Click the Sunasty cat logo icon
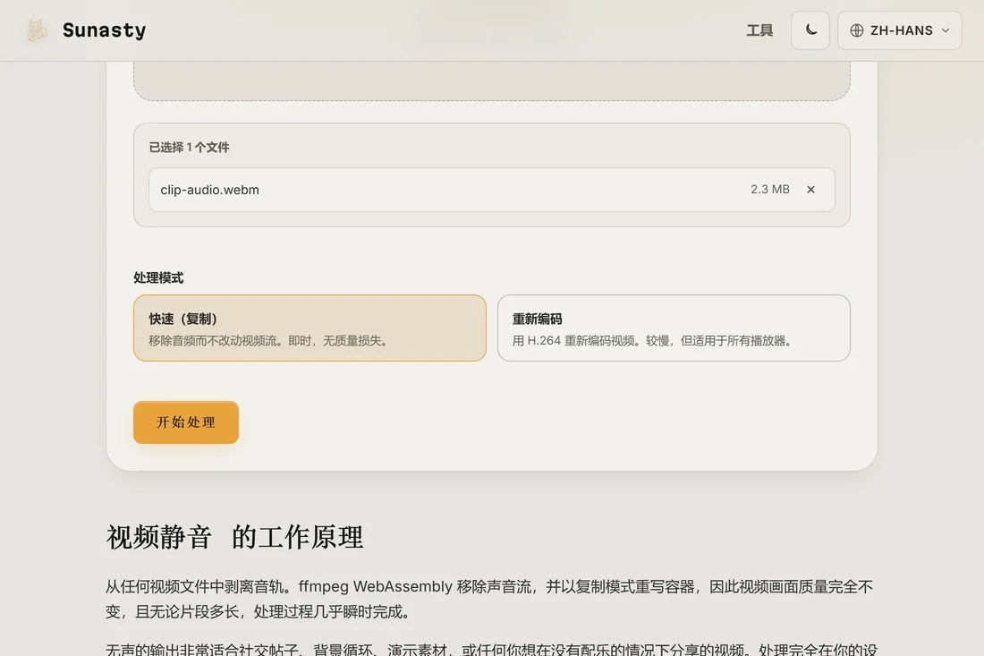The height and width of the screenshot is (656, 984). click(x=37, y=30)
